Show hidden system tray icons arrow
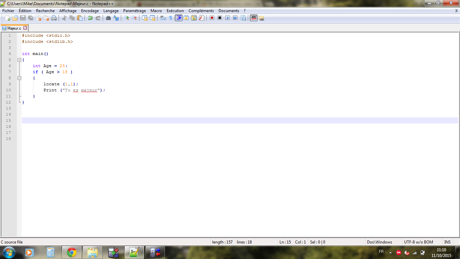The image size is (460, 259). [x=390, y=252]
